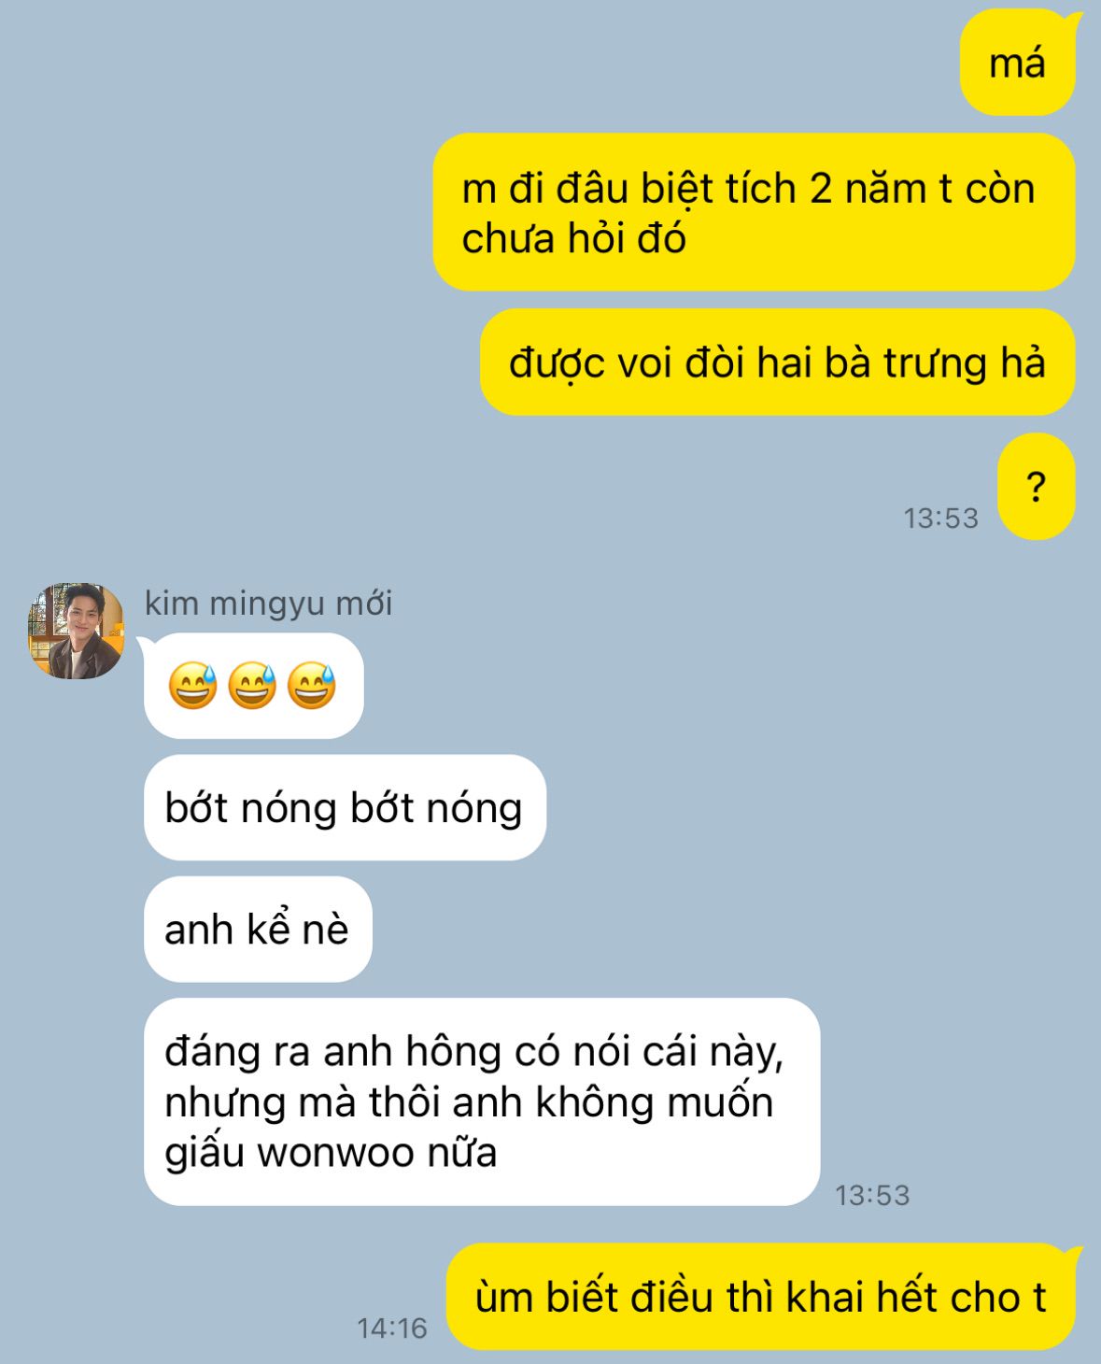
Task: Select the long 'đáng ra anh hông có nói' message
Action: (482, 1101)
